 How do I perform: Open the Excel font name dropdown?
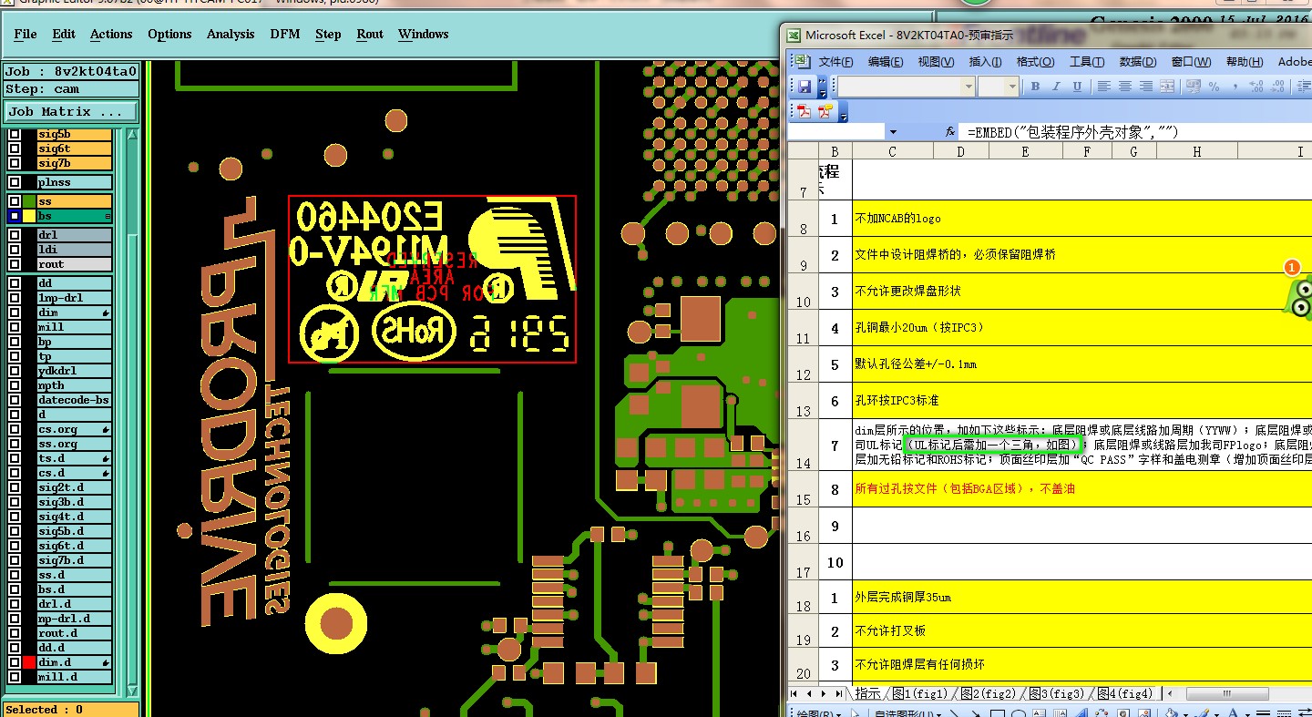tap(969, 87)
